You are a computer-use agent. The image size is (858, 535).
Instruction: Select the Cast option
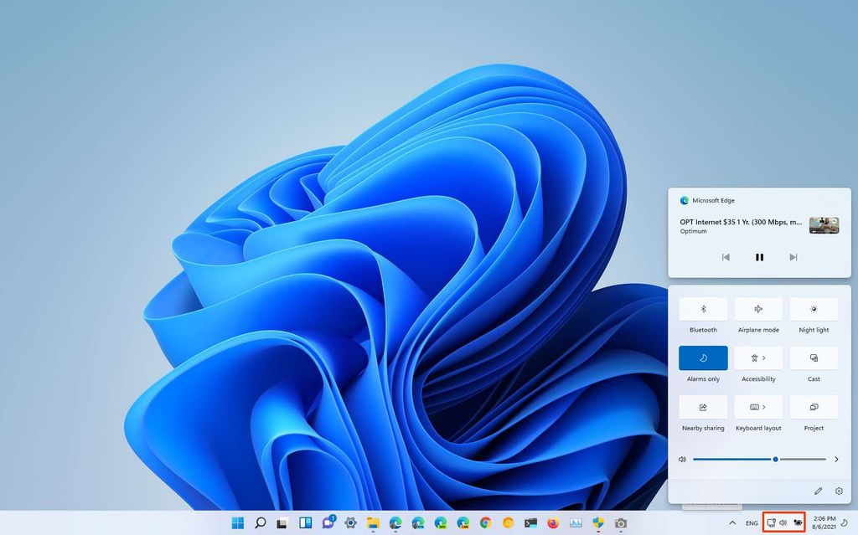814,358
